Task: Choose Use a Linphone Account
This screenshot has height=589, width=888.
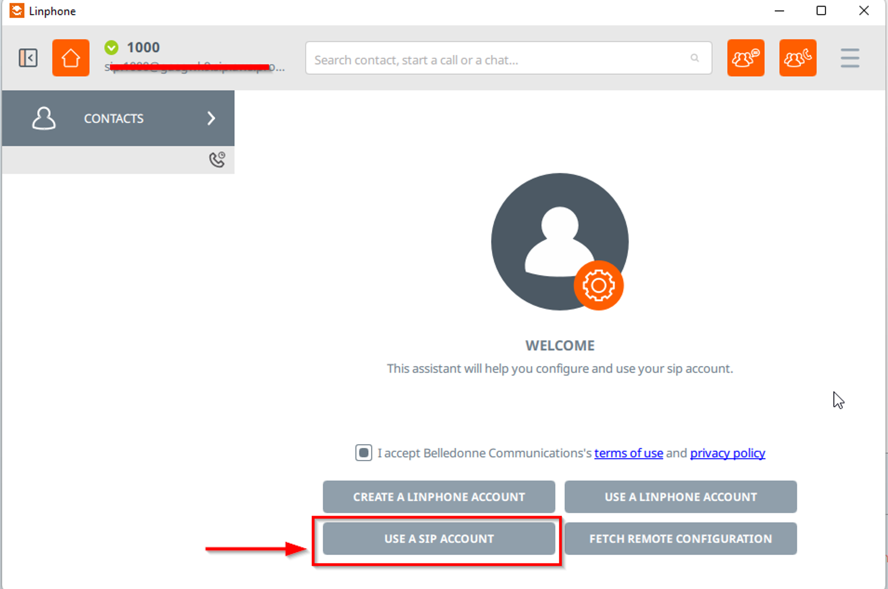Action: [681, 497]
